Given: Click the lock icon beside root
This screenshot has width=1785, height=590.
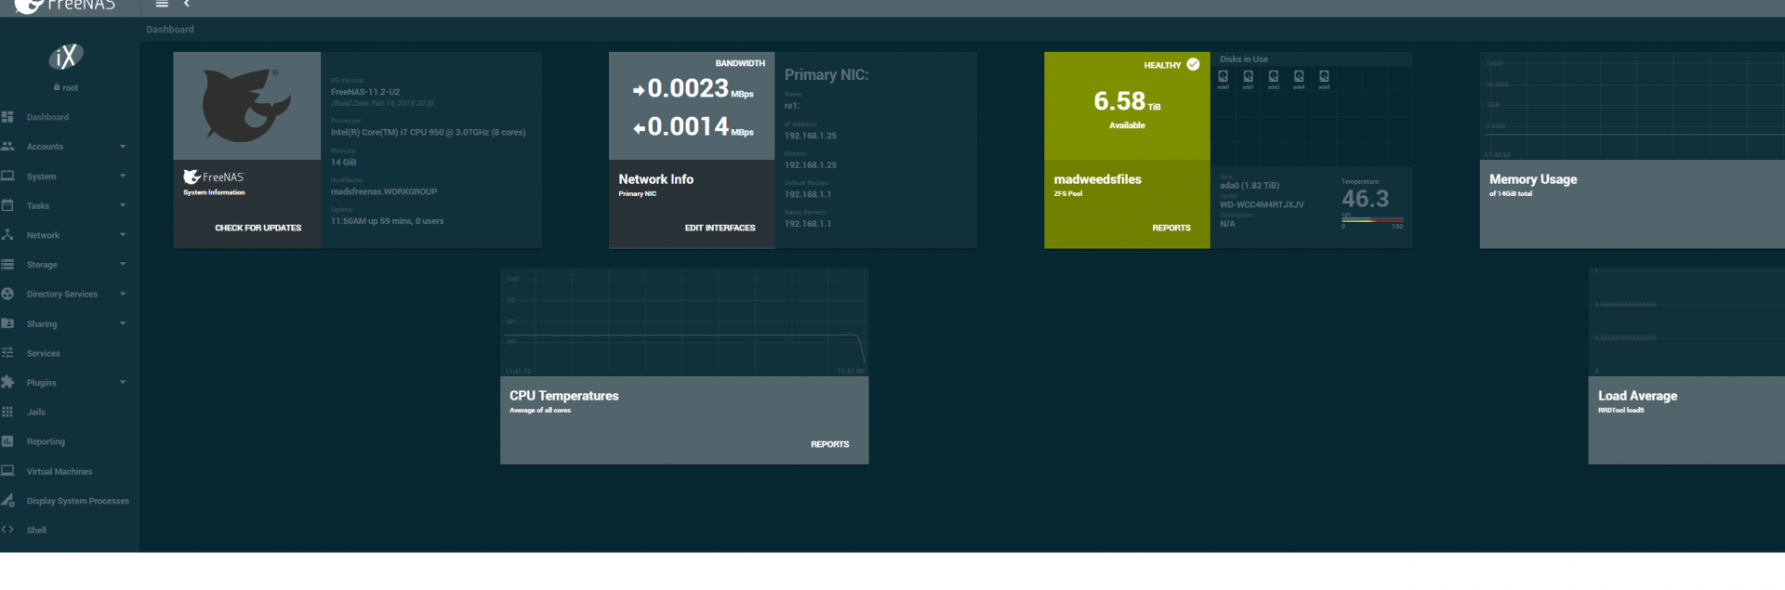Looking at the screenshot, I should tap(57, 87).
